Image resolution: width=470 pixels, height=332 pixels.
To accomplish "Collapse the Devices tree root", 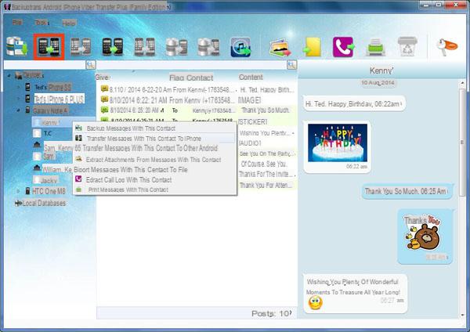I will coord(9,75).
